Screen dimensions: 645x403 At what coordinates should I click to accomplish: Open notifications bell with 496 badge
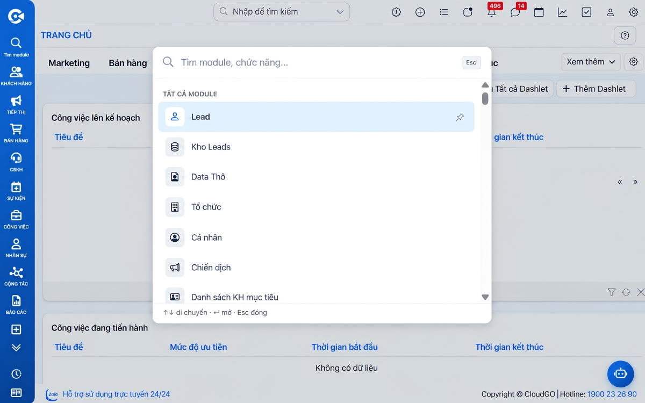[492, 12]
